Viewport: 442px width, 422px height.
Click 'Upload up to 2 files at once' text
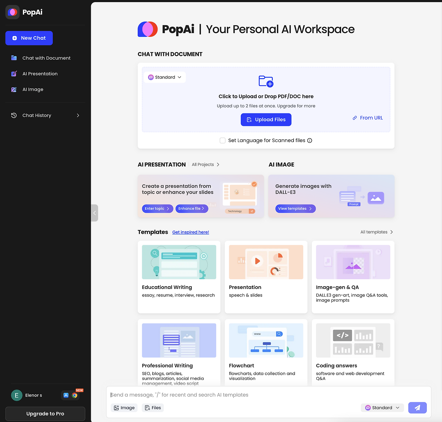[246, 106]
